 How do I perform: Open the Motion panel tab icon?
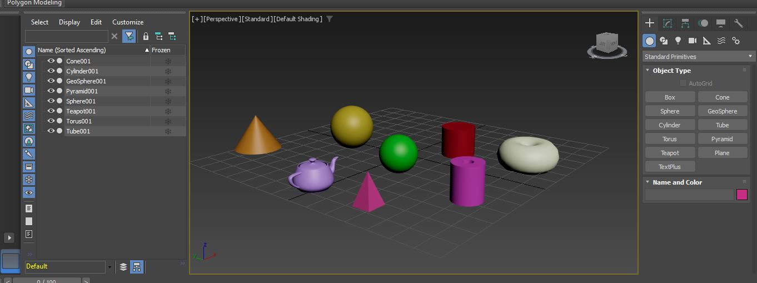703,23
